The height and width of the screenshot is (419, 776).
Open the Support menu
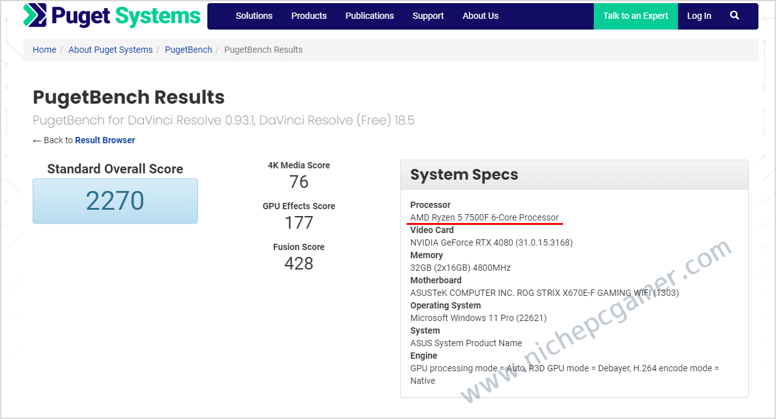[428, 16]
